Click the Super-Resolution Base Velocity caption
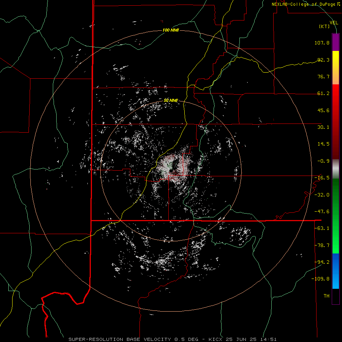The image size is (342, 342). click(173, 339)
